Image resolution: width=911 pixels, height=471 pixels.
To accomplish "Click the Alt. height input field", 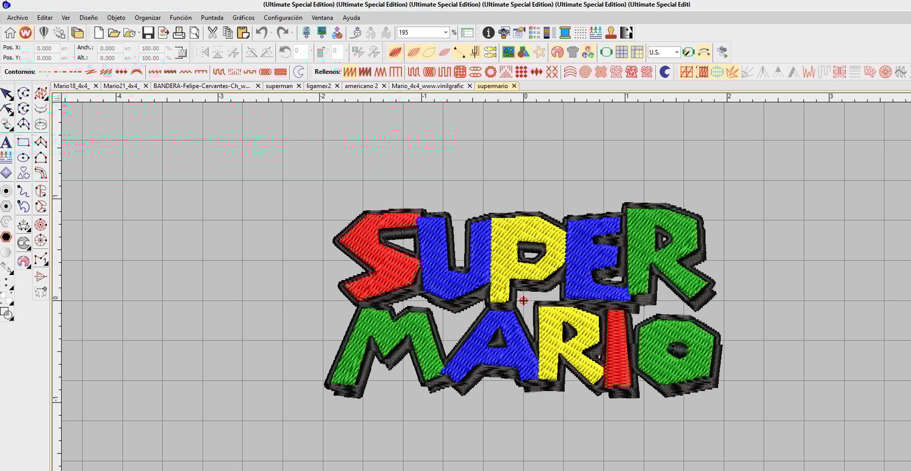I will tap(110, 58).
